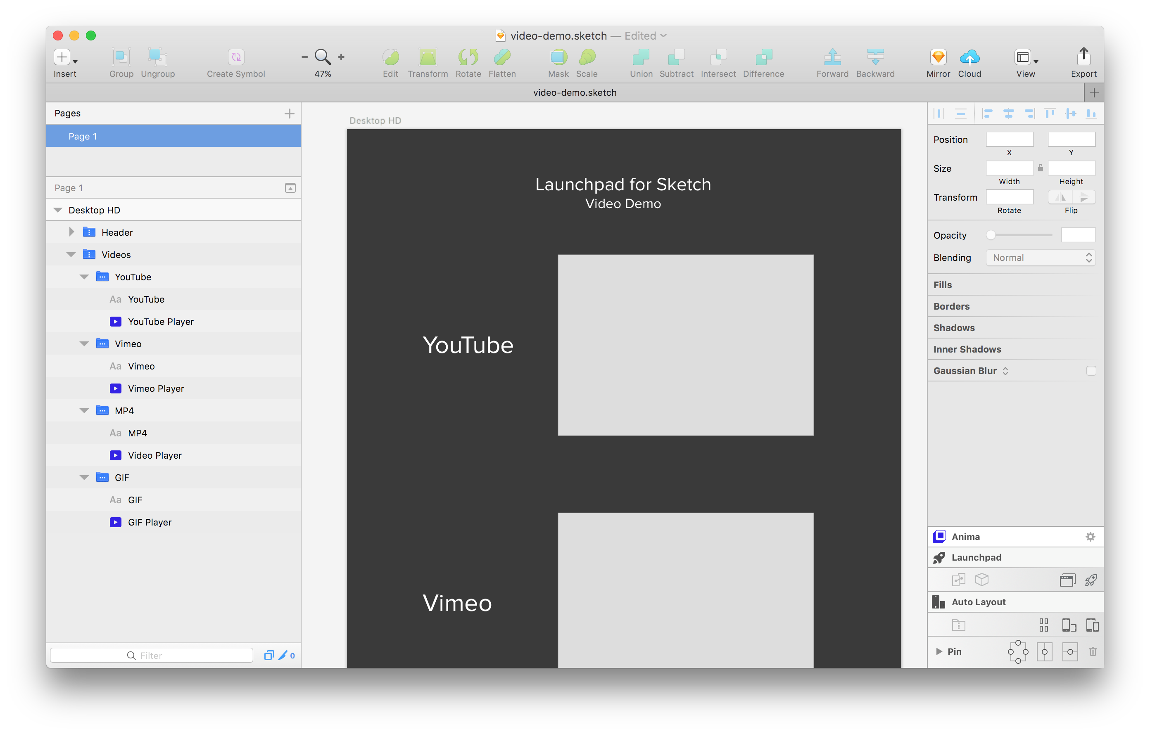Click the align left edges icon

(987, 113)
